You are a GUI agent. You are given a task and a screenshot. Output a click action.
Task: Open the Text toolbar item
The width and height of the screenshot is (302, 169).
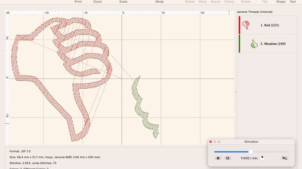tap(293, 2)
